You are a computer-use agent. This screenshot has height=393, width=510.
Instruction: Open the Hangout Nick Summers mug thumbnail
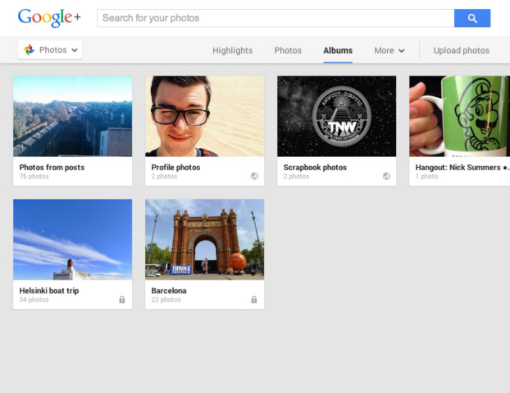460,116
